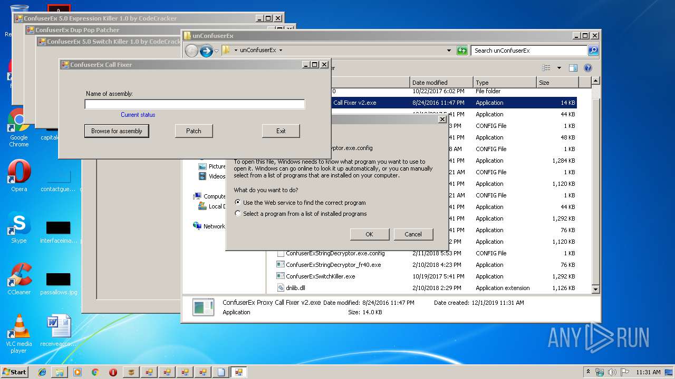Open Chrome from the taskbar

(95, 372)
